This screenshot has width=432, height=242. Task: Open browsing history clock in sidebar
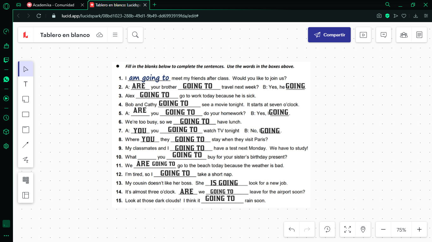[6, 118]
